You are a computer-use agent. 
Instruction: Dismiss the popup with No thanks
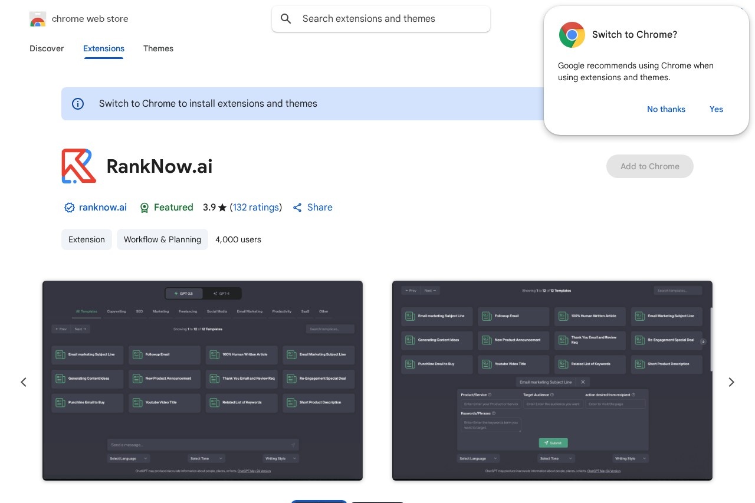666,109
